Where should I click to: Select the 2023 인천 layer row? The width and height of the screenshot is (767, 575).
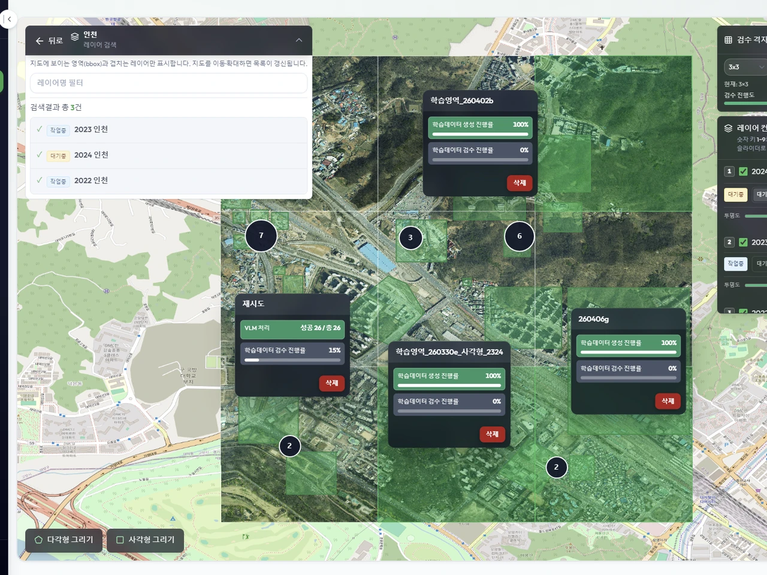pyautogui.click(x=168, y=130)
